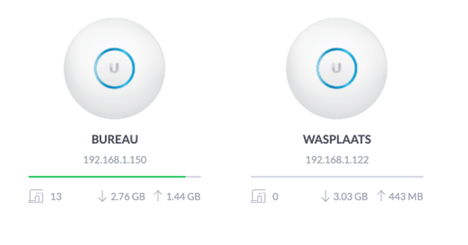
Task: Open the BUREAU device name label
Action: [114, 139]
